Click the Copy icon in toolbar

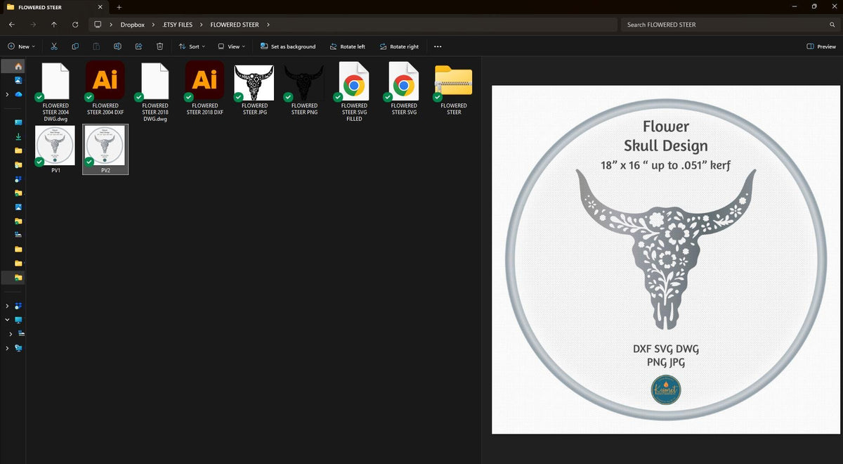pyautogui.click(x=75, y=46)
